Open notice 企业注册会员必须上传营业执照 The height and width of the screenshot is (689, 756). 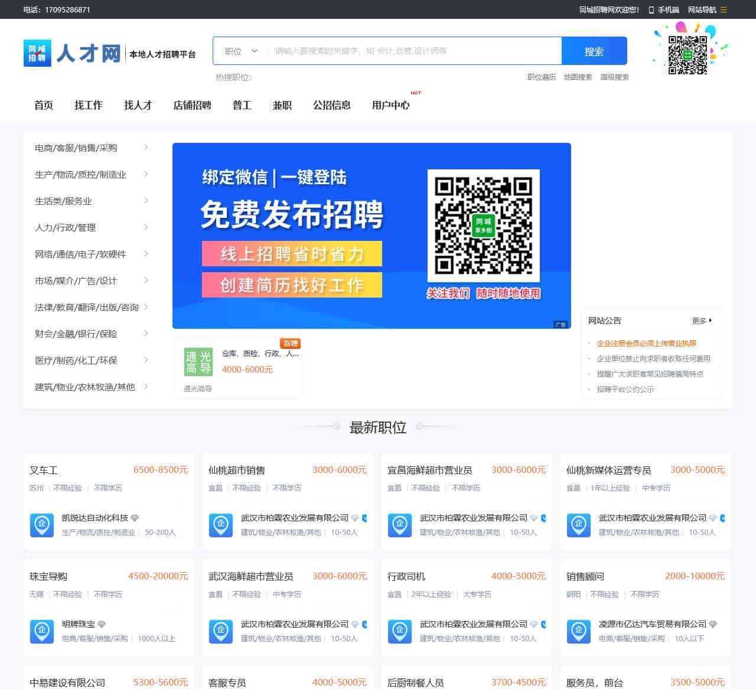(647, 343)
